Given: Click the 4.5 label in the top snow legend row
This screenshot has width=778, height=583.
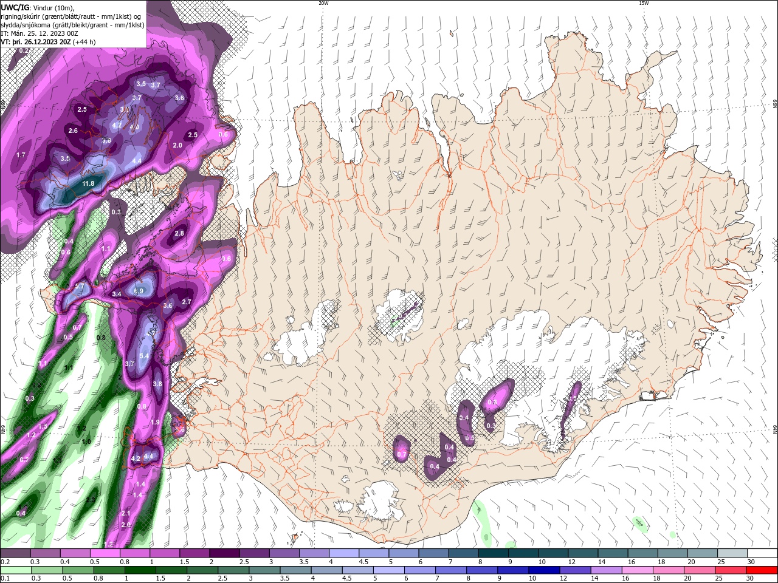Looking at the screenshot, I should [x=363, y=562].
